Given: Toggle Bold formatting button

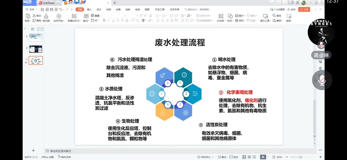Looking at the screenshot, I should coord(104,20).
